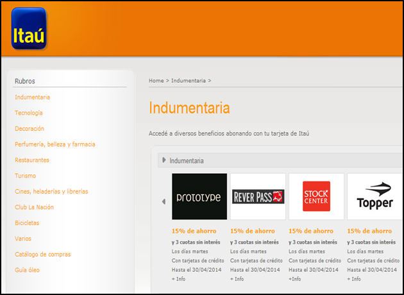Select Tecnología in the Rubros sidebar
Viewport: 404px width, 295px height.
pos(29,113)
